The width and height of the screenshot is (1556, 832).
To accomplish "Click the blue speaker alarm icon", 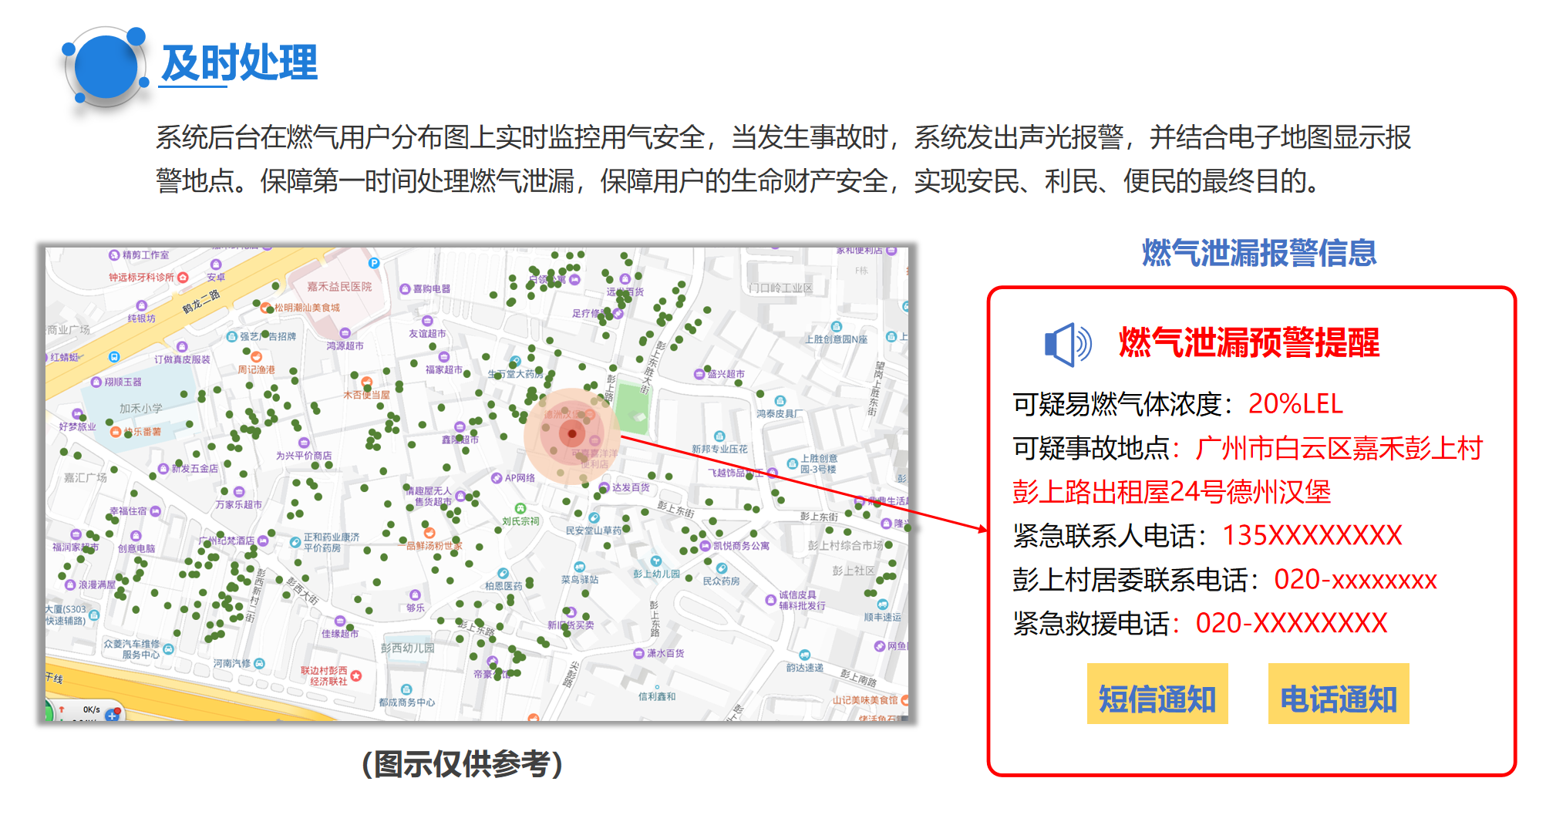I will (x=1067, y=345).
